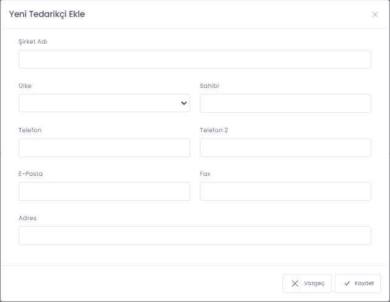Select the Adres text field
The height and width of the screenshot is (302, 390).
[195, 235]
